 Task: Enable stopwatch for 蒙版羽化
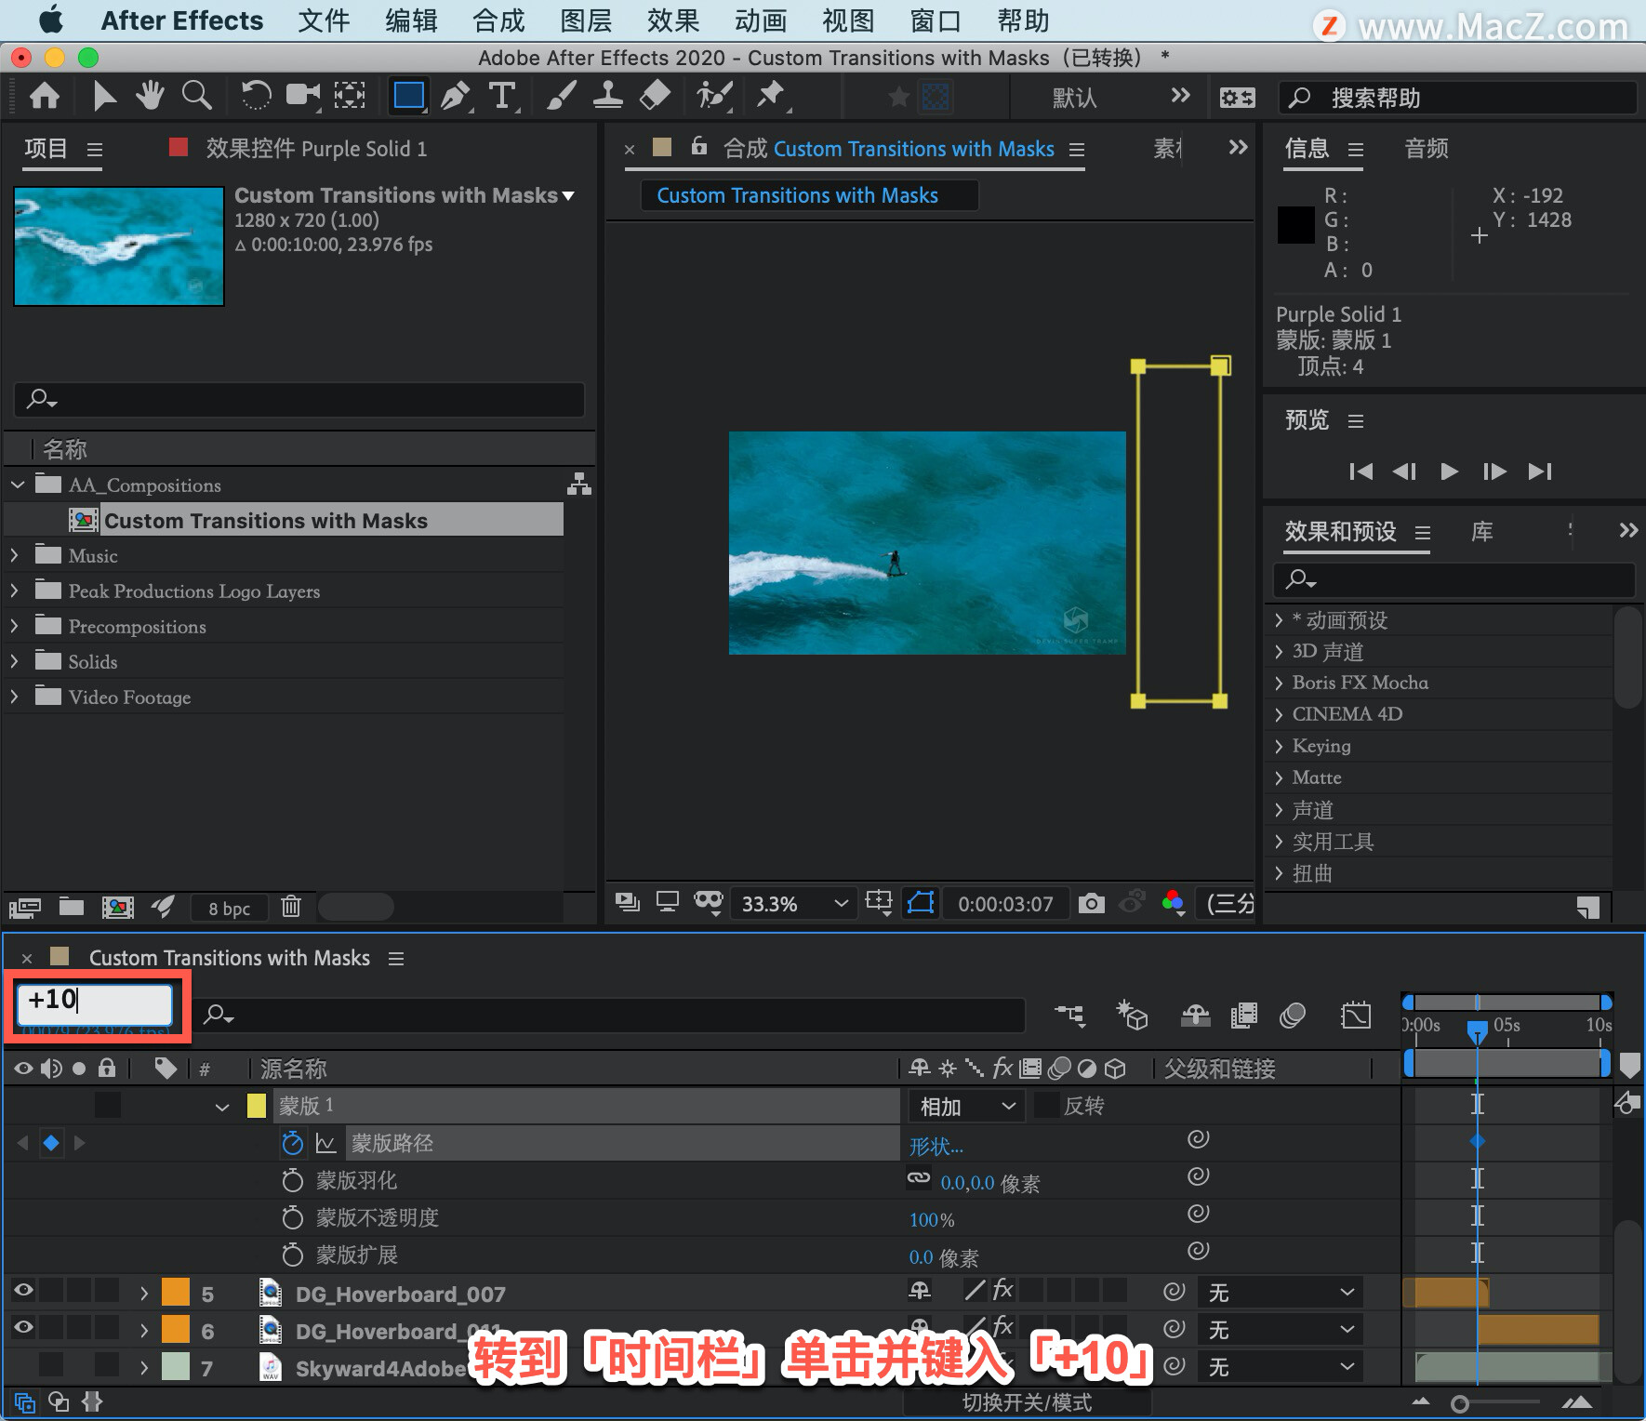point(292,1180)
